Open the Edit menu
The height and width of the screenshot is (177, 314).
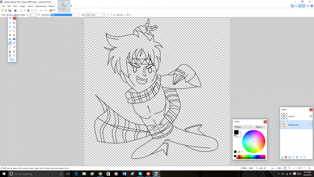pyautogui.click(x=9, y=6)
